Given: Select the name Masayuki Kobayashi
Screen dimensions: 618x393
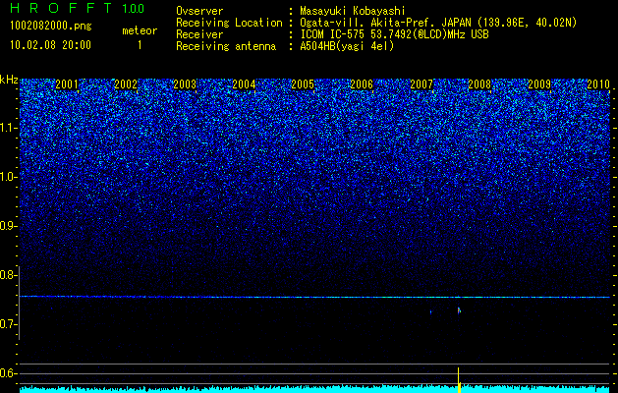Looking at the screenshot, I should 353,11.
